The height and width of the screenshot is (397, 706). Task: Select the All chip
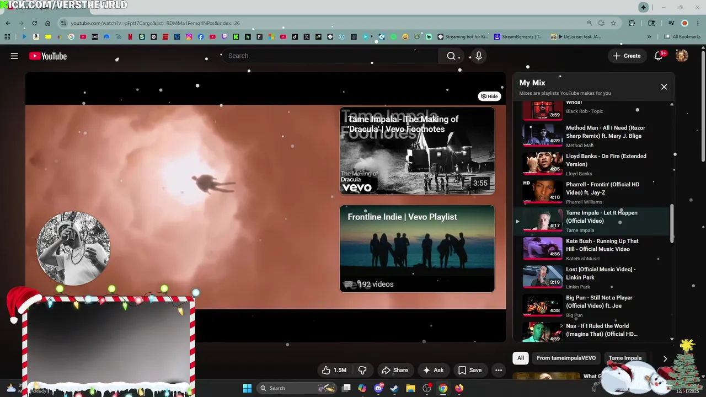(x=520, y=358)
